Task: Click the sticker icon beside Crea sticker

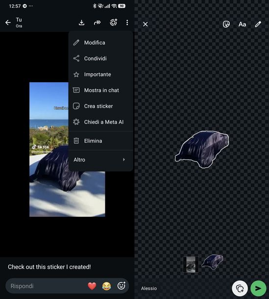Action: pyautogui.click(x=76, y=106)
